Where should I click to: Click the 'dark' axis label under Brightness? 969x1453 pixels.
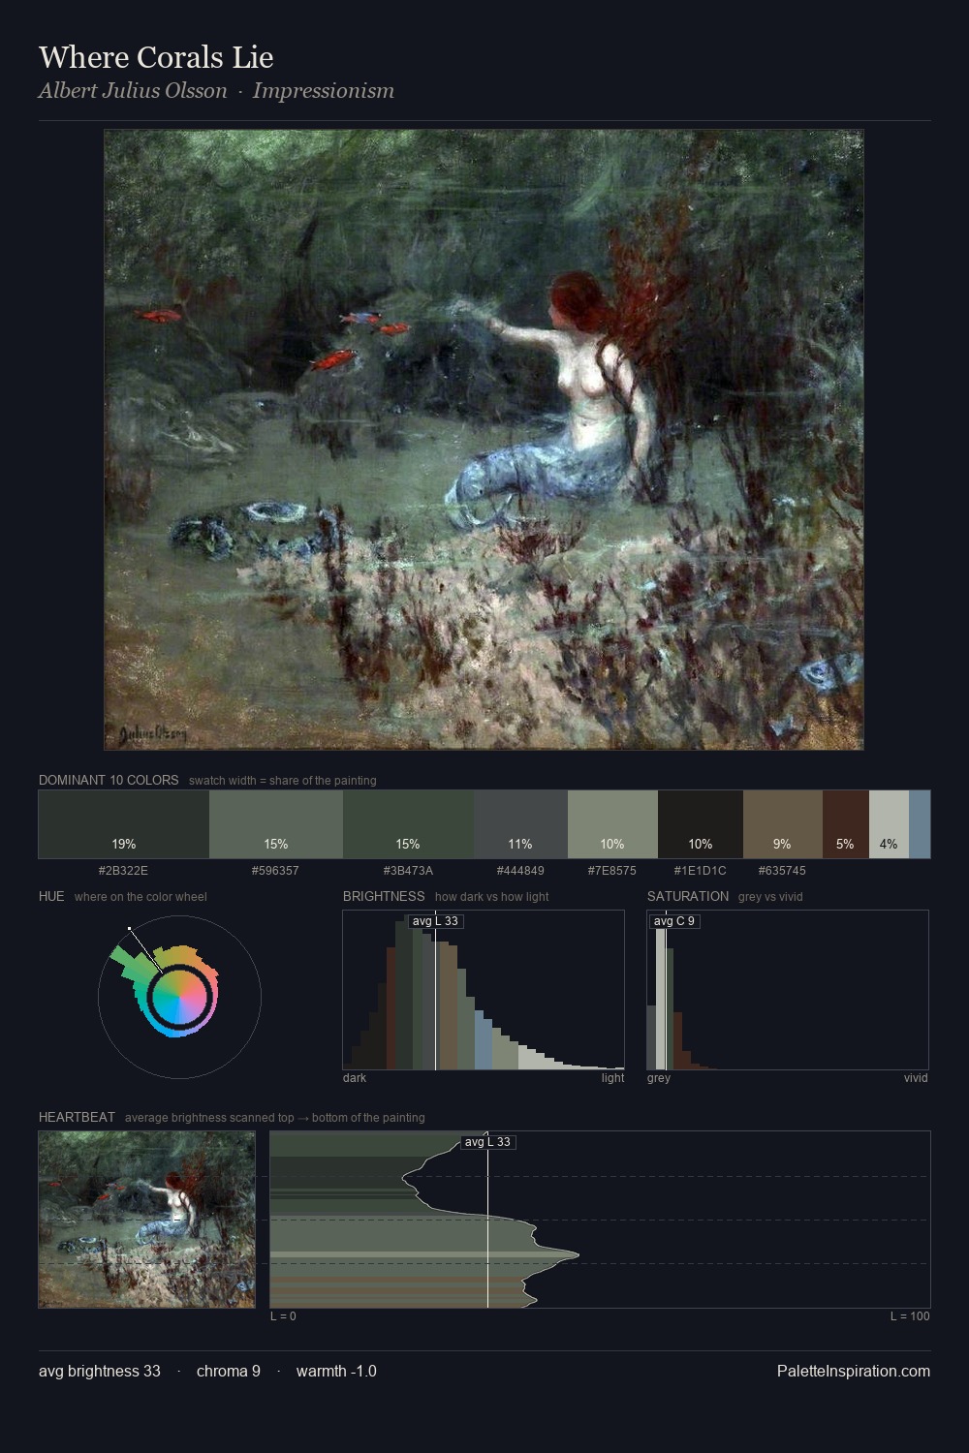355,1077
